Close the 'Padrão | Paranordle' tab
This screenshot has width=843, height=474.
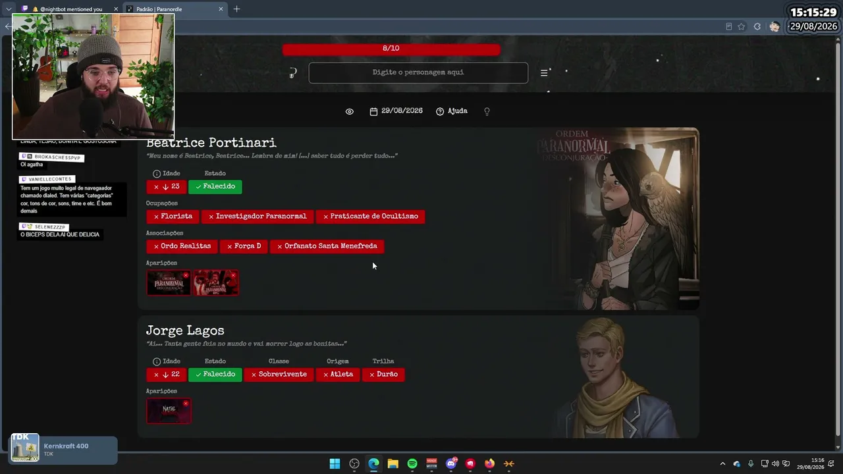click(221, 9)
